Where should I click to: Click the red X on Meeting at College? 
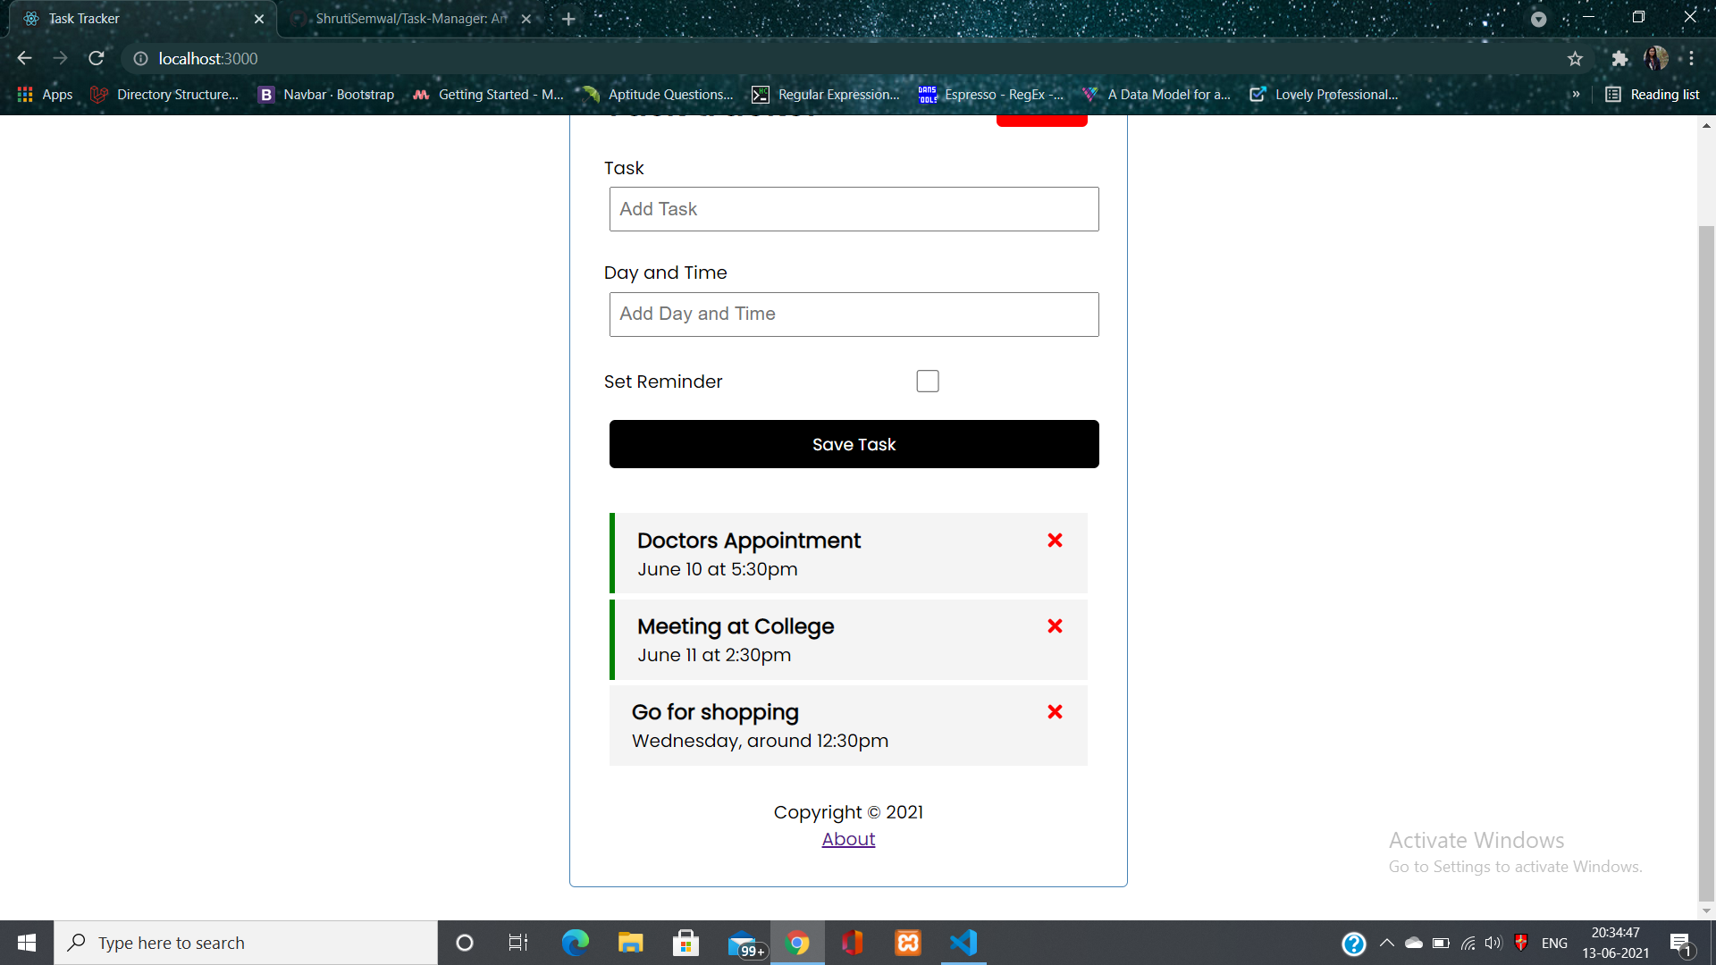1053,625
